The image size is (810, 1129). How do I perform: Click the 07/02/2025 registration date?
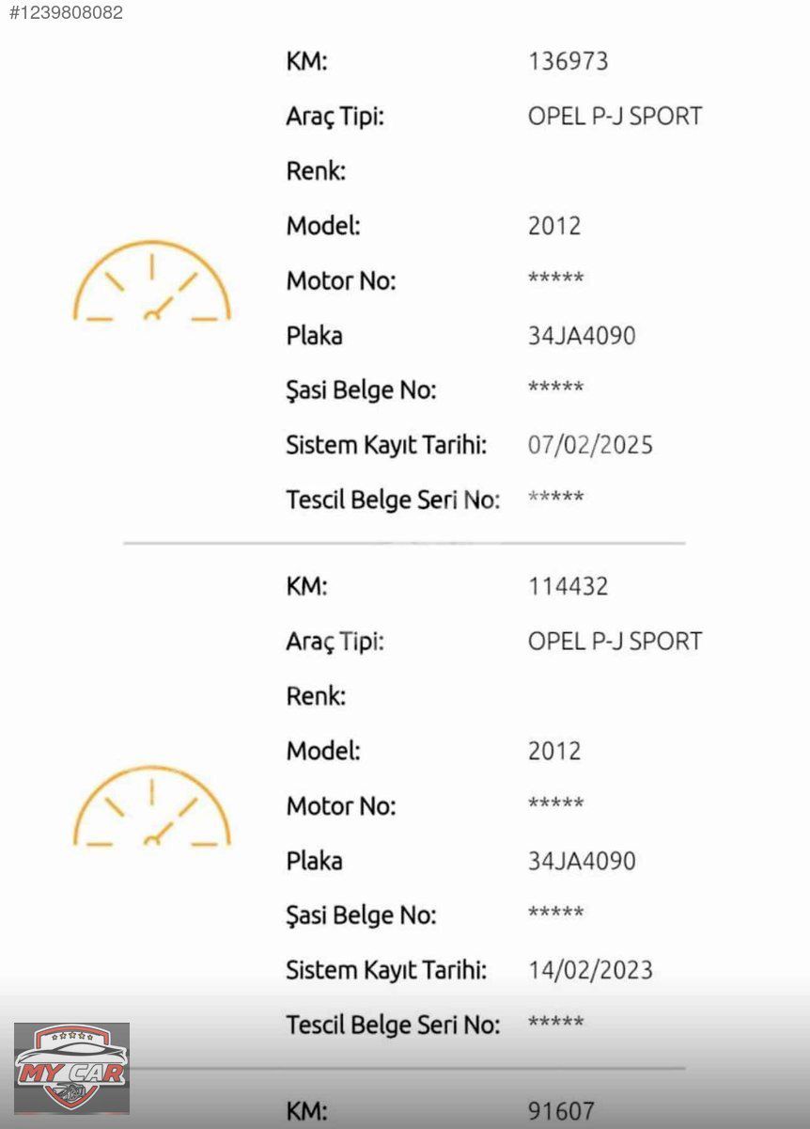pos(590,445)
